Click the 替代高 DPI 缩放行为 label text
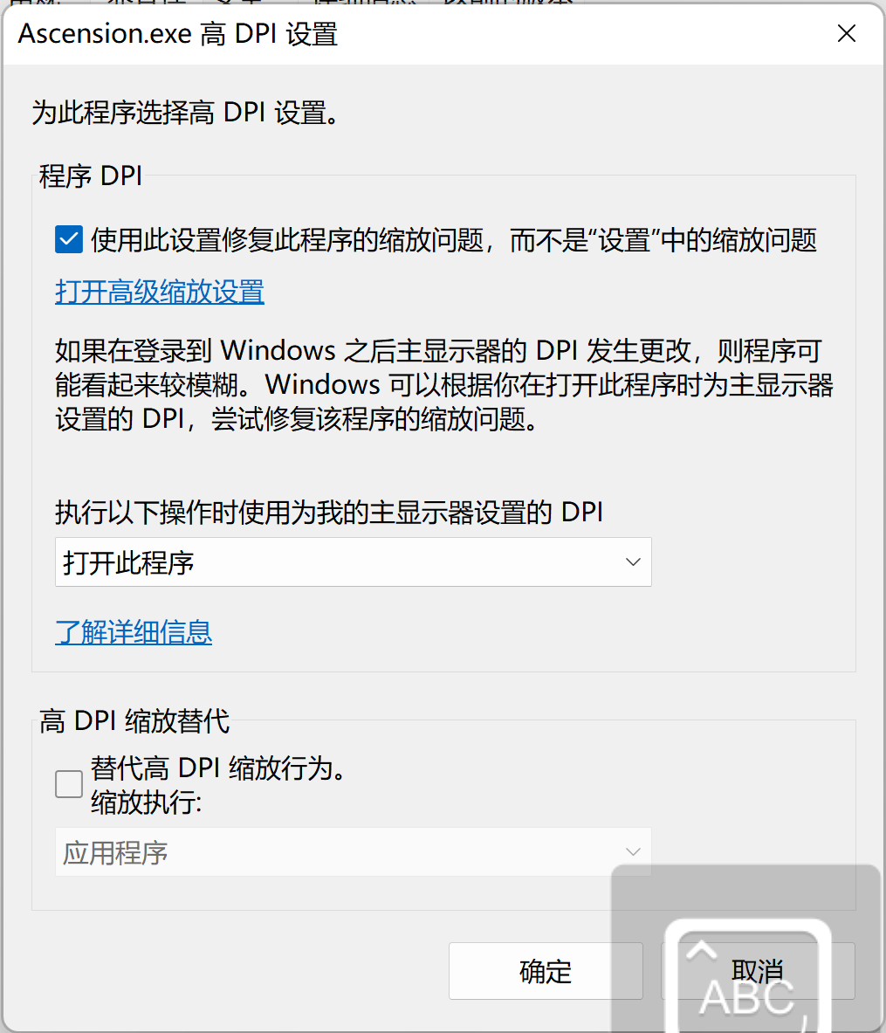The image size is (886, 1033). coord(218,768)
